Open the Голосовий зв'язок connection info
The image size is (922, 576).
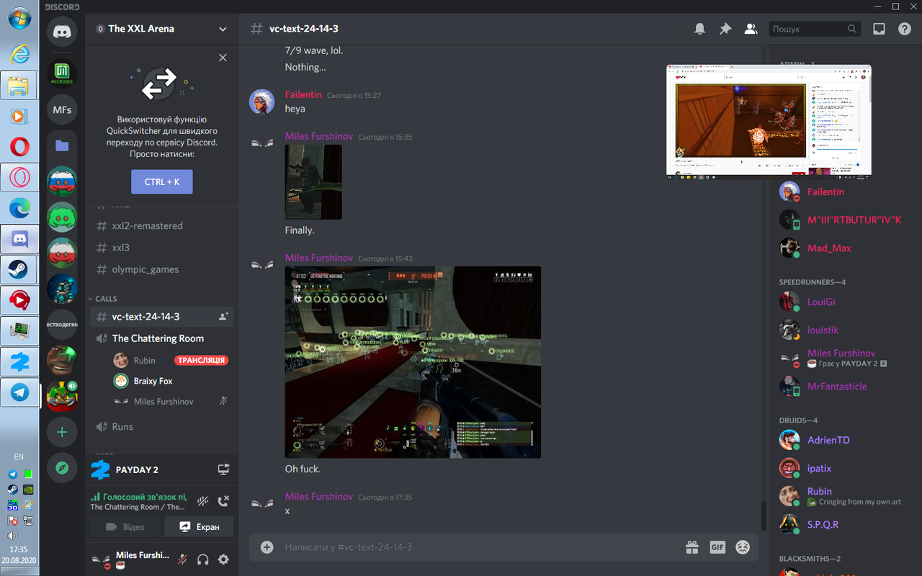138,497
